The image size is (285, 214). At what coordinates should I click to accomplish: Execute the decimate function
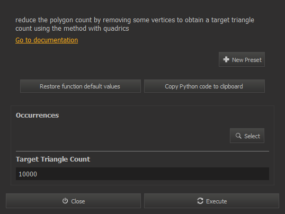pos(211,201)
